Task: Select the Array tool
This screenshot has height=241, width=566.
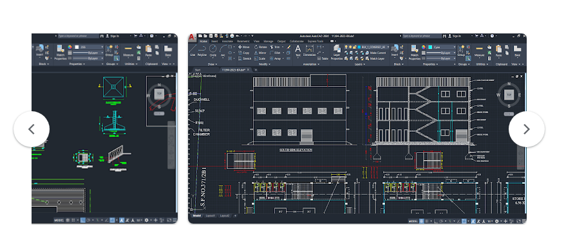Action: click(276, 58)
